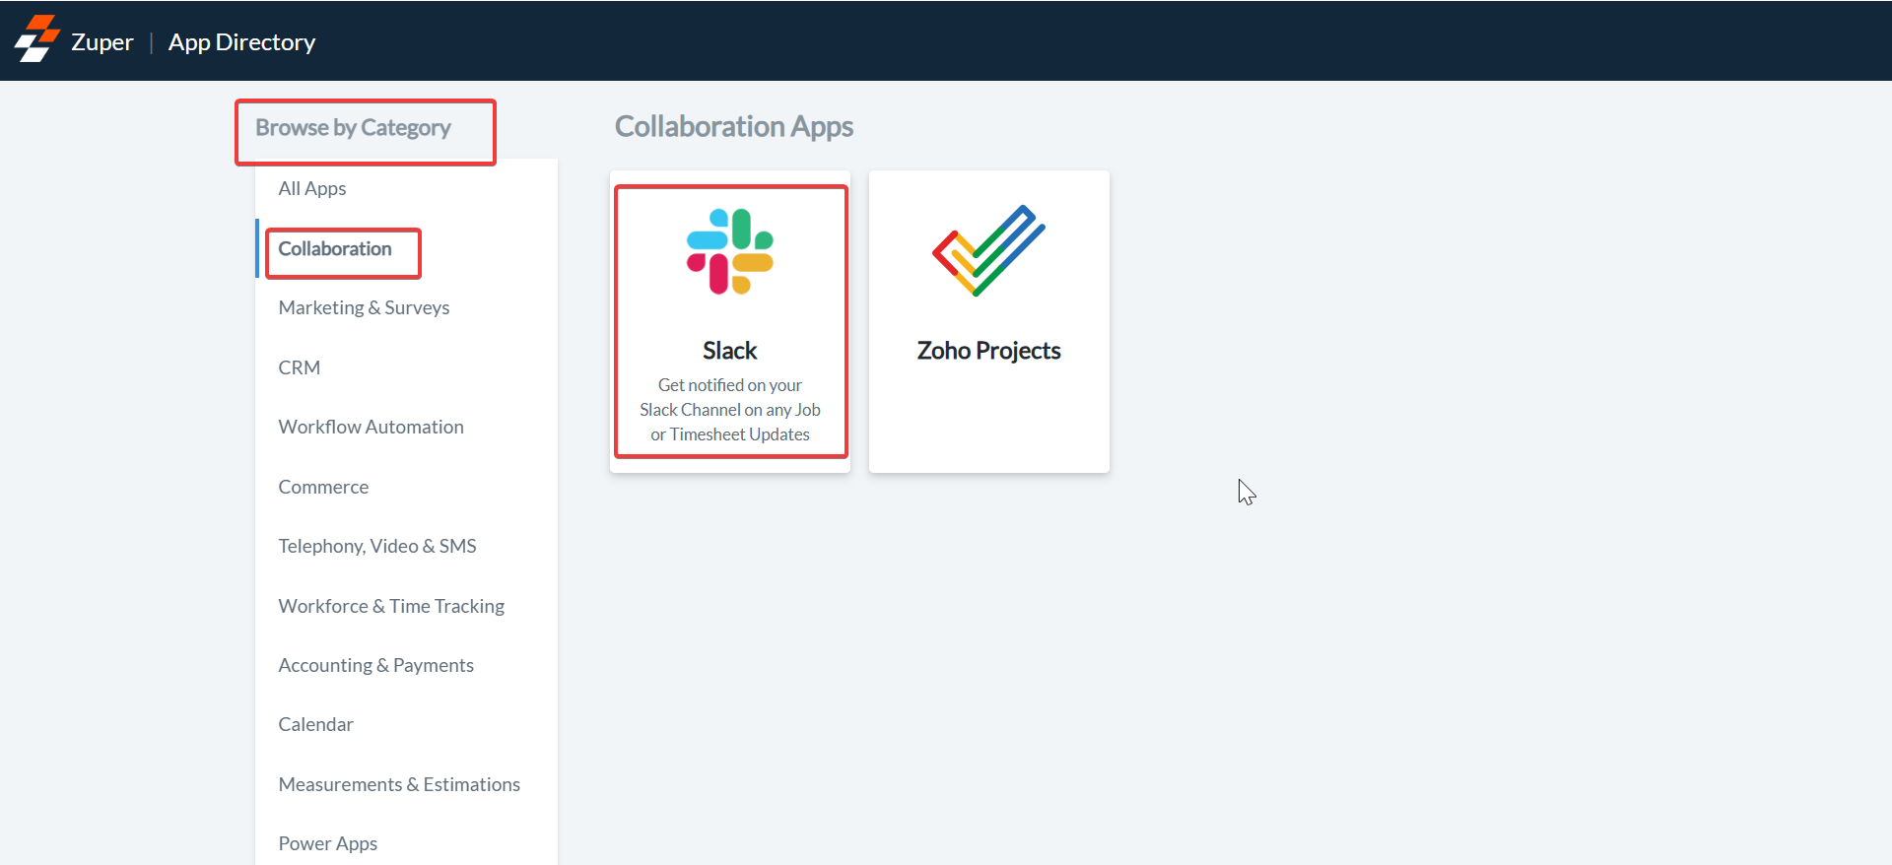Open Telephony, Video & SMS category
The image size is (1892, 865).
(x=377, y=546)
